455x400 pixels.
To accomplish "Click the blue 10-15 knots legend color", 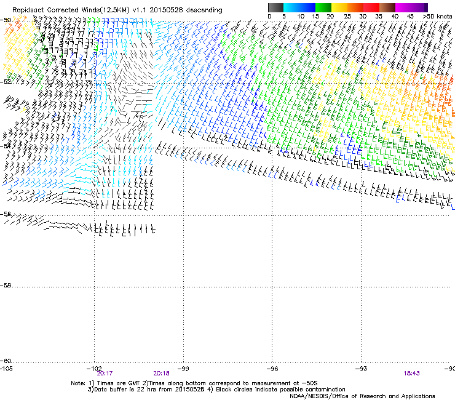I will tap(307, 7).
